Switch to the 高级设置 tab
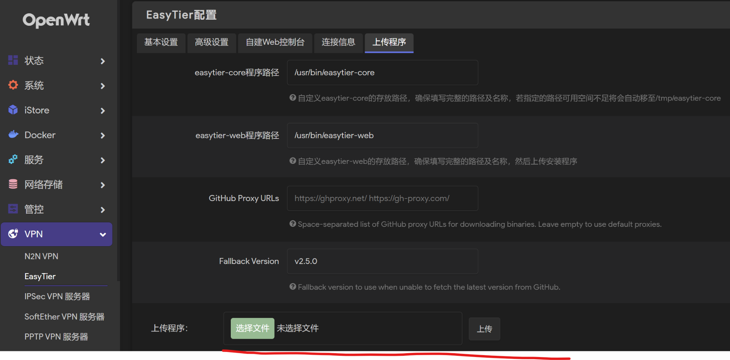The image size is (730, 360). click(x=212, y=42)
